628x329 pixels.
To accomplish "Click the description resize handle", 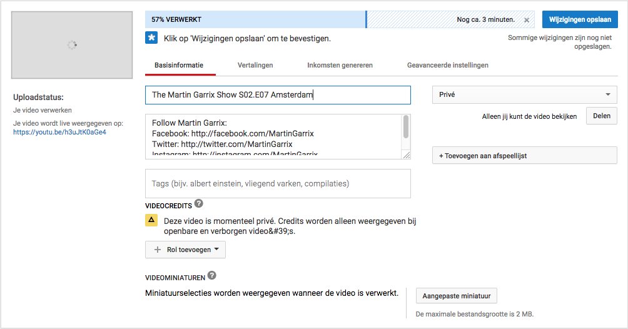I will coord(406,155).
